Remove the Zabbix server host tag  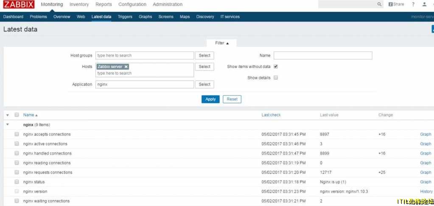(x=126, y=67)
